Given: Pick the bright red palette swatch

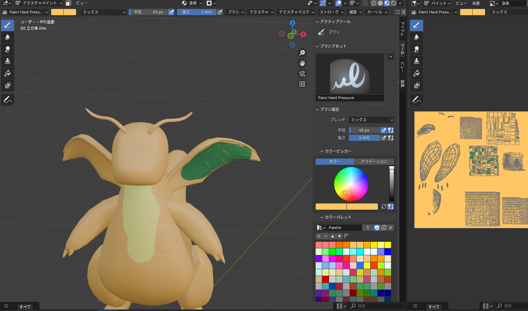Looking at the screenshot, I should click(326, 279).
